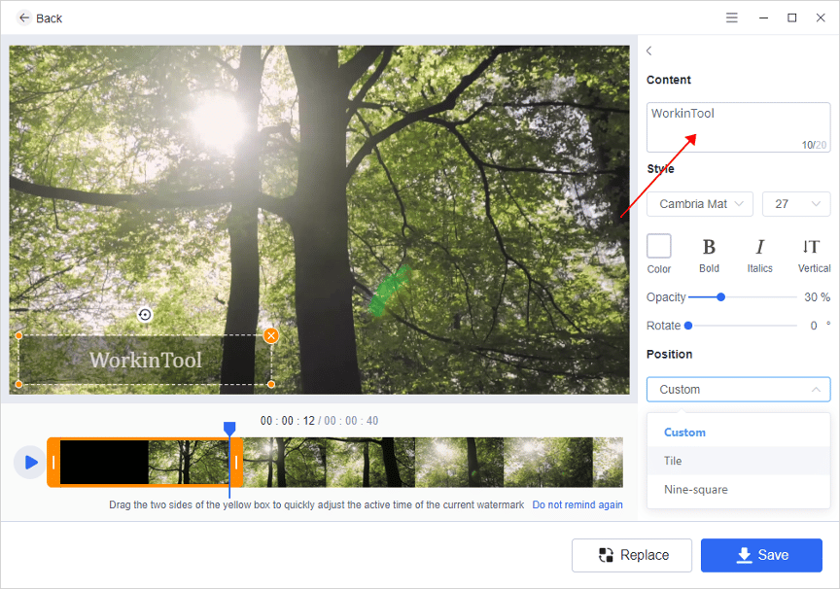Click the top-left watermark corner handle
This screenshot has width=840, height=589.
pos(18,335)
